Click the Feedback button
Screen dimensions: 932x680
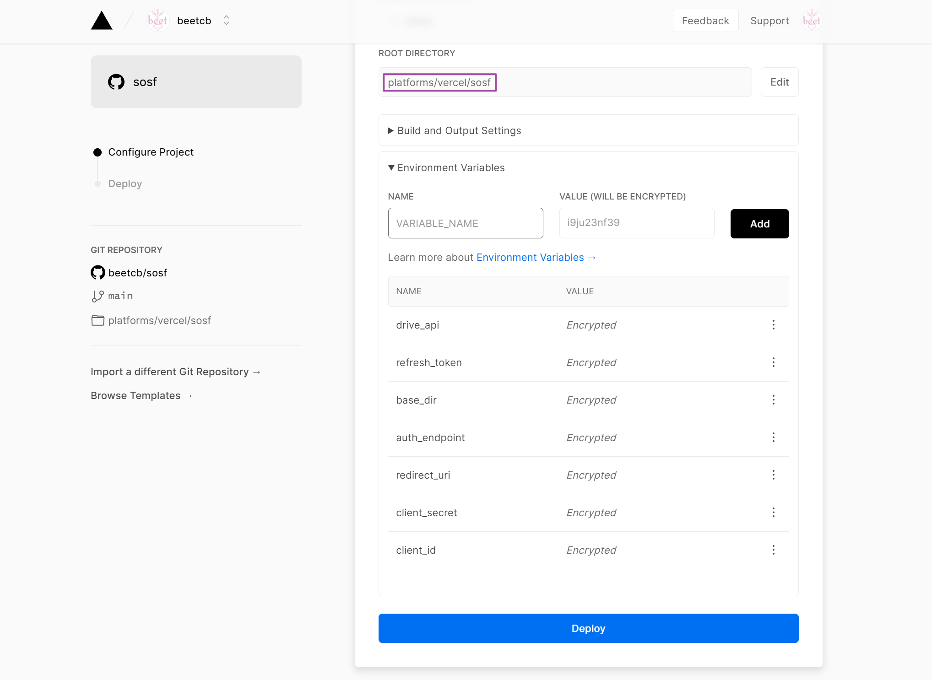[705, 21]
